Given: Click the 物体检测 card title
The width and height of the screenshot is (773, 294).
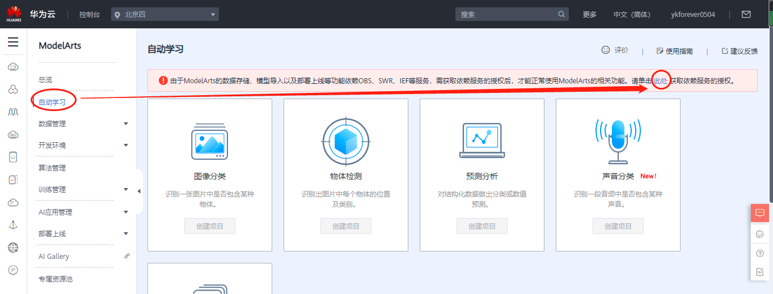Looking at the screenshot, I should point(346,176).
